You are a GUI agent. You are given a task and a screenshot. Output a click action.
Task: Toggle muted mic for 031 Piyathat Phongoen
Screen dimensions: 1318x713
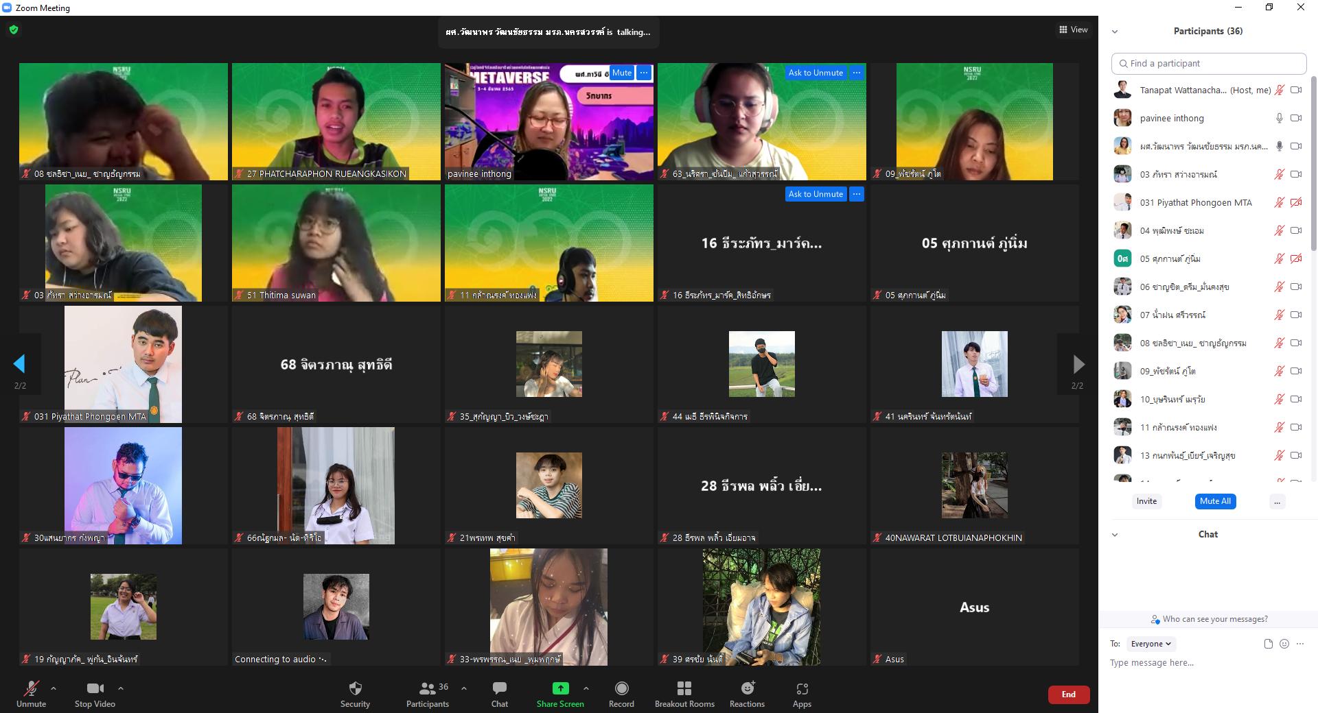(x=1280, y=202)
